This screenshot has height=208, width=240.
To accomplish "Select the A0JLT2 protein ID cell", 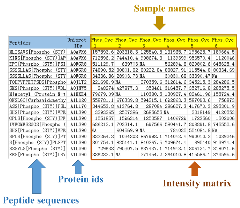I will 78,82.
